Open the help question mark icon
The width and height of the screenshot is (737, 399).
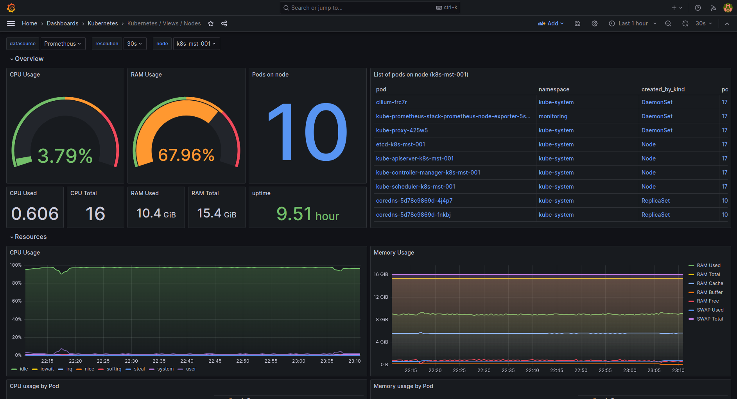point(698,8)
